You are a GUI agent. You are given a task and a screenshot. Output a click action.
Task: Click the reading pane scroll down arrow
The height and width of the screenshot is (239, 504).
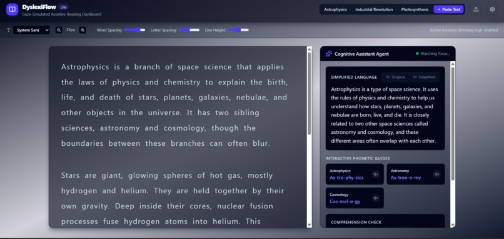(x=309, y=225)
